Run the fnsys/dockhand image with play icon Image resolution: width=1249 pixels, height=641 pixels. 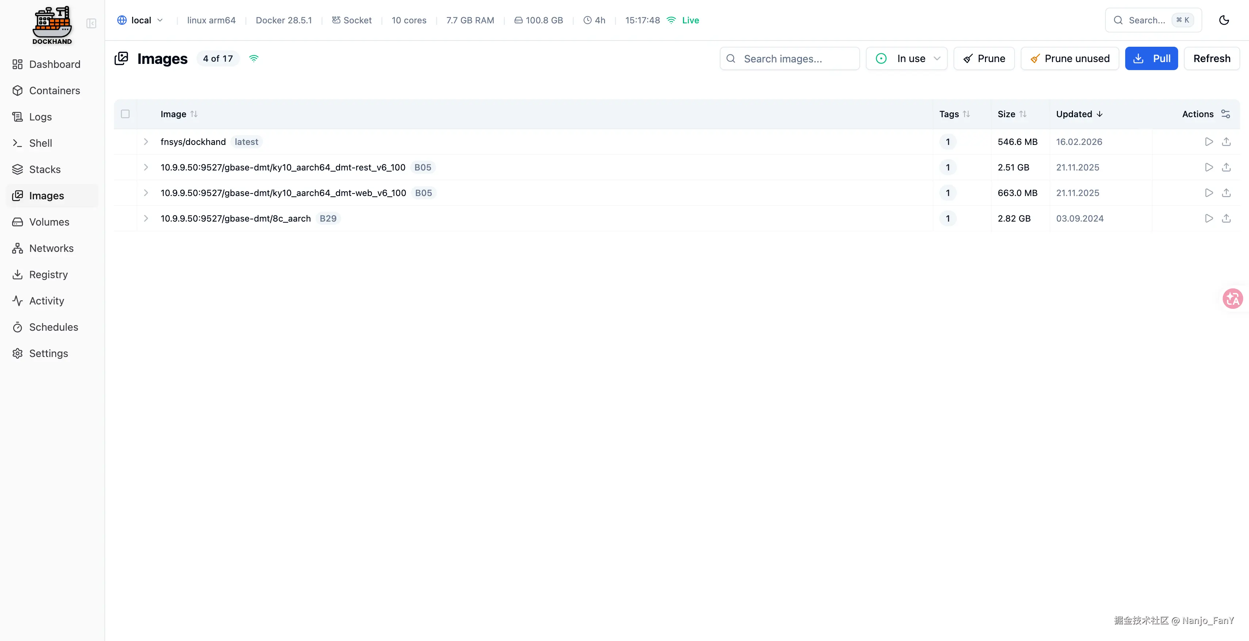pos(1209,142)
